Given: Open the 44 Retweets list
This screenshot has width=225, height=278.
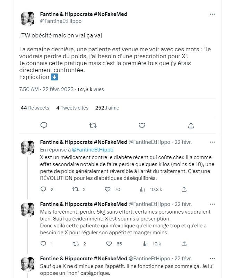Looking at the screenshot, I should point(35,108).
